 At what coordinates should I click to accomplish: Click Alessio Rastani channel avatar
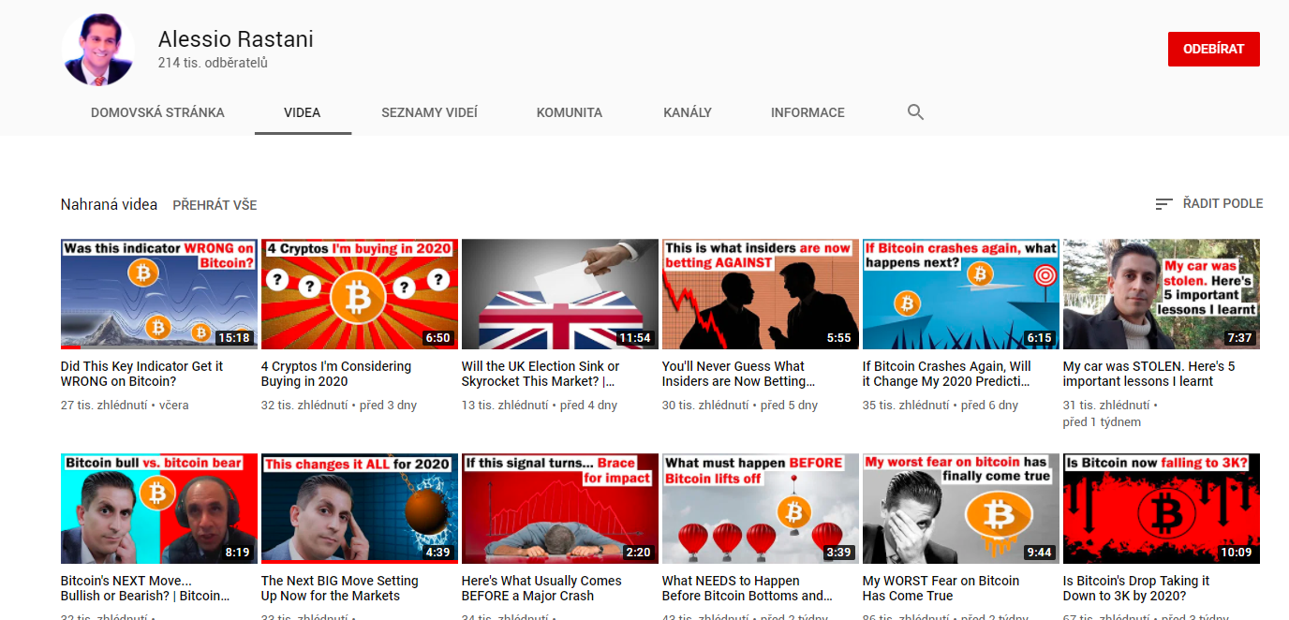pyautogui.click(x=98, y=50)
